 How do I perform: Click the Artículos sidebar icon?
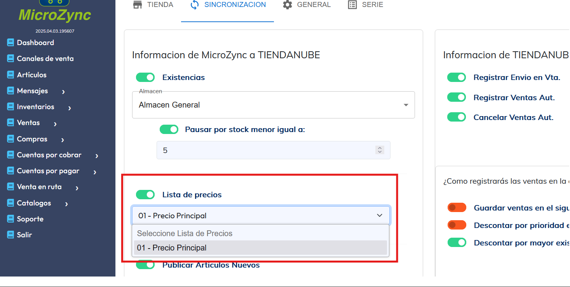10,75
